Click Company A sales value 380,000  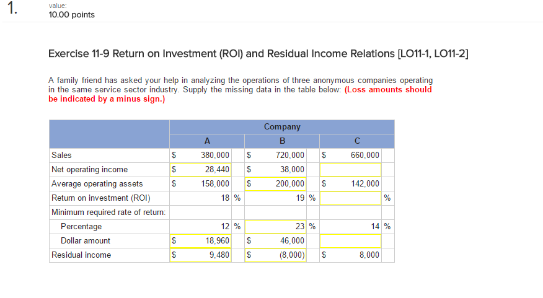[215, 155]
